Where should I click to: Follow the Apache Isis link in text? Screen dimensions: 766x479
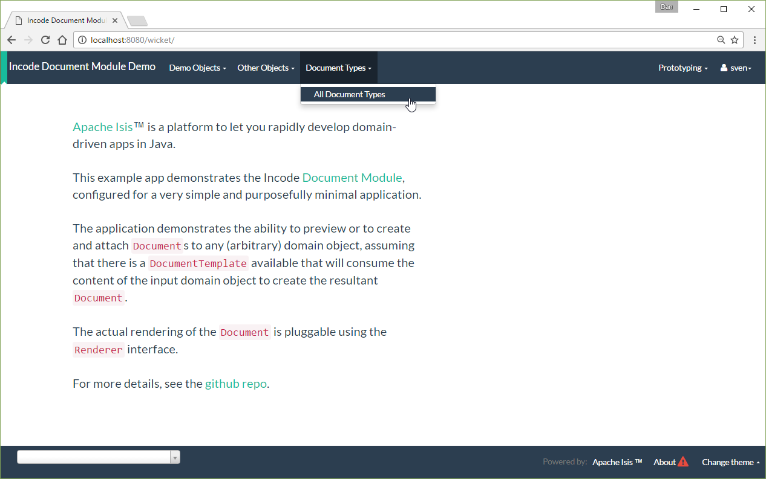[x=103, y=127]
